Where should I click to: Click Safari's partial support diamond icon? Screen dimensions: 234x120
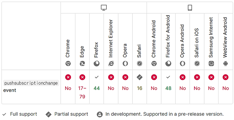coord(139,77)
